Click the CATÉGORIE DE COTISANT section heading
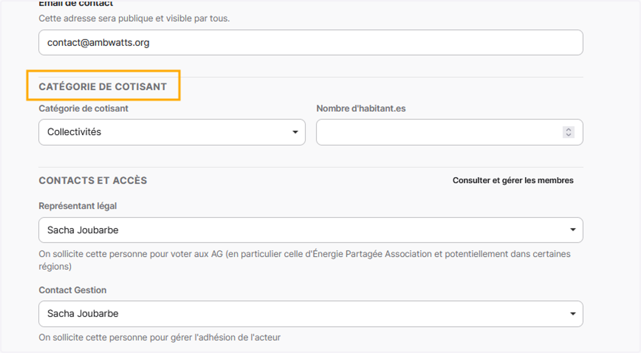This screenshot has height=353, width=641. (103, 87)
